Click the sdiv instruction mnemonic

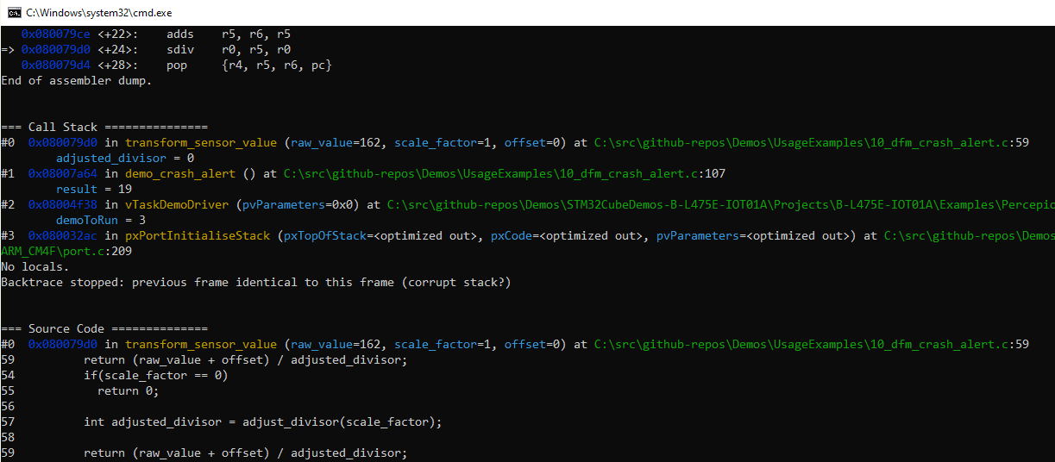click(x=180, y=49)
